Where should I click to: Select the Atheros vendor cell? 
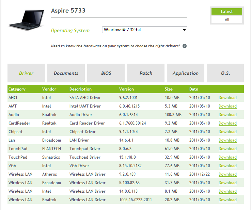pos(49,174)
